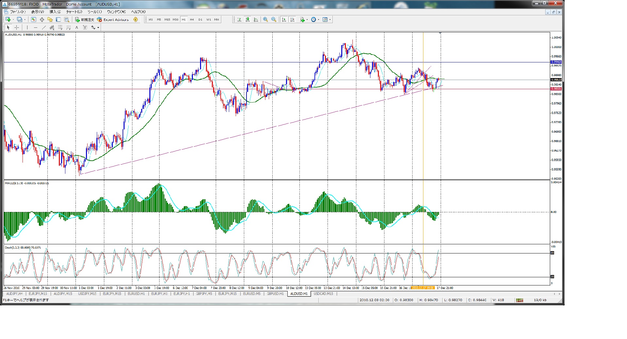Image resolution: width=627 pixels, height=339 pixels.
Task: Switch timeframe to H4
Action: pyautogui.click(x=192, y=20)
